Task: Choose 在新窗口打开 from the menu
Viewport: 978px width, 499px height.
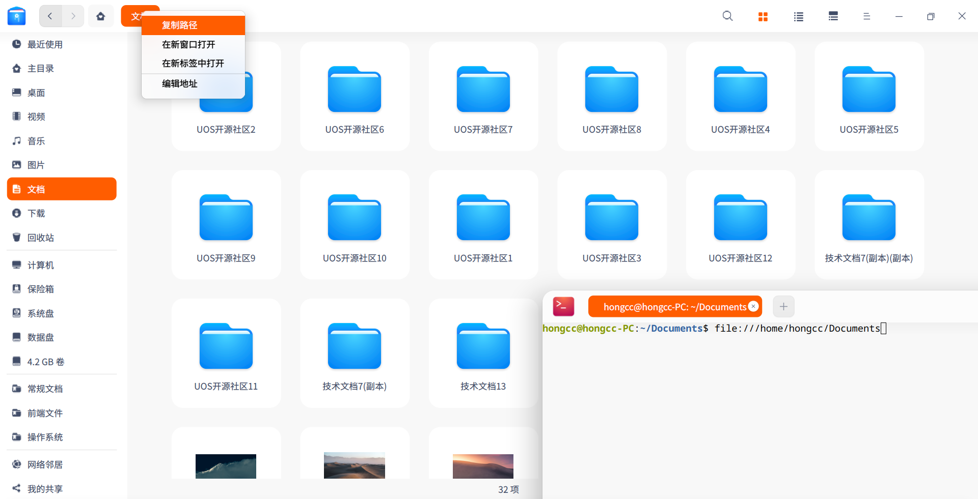Action: click(x=193, y=44)
